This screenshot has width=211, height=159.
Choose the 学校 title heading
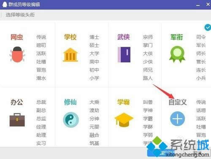pos(70,37)
